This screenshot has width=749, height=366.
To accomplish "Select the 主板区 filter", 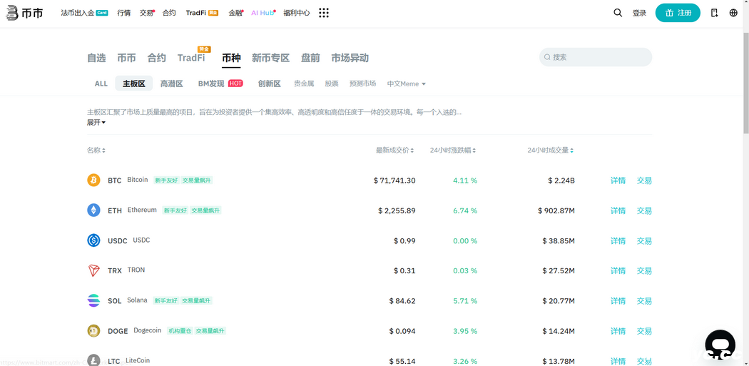I will (134, 83).
